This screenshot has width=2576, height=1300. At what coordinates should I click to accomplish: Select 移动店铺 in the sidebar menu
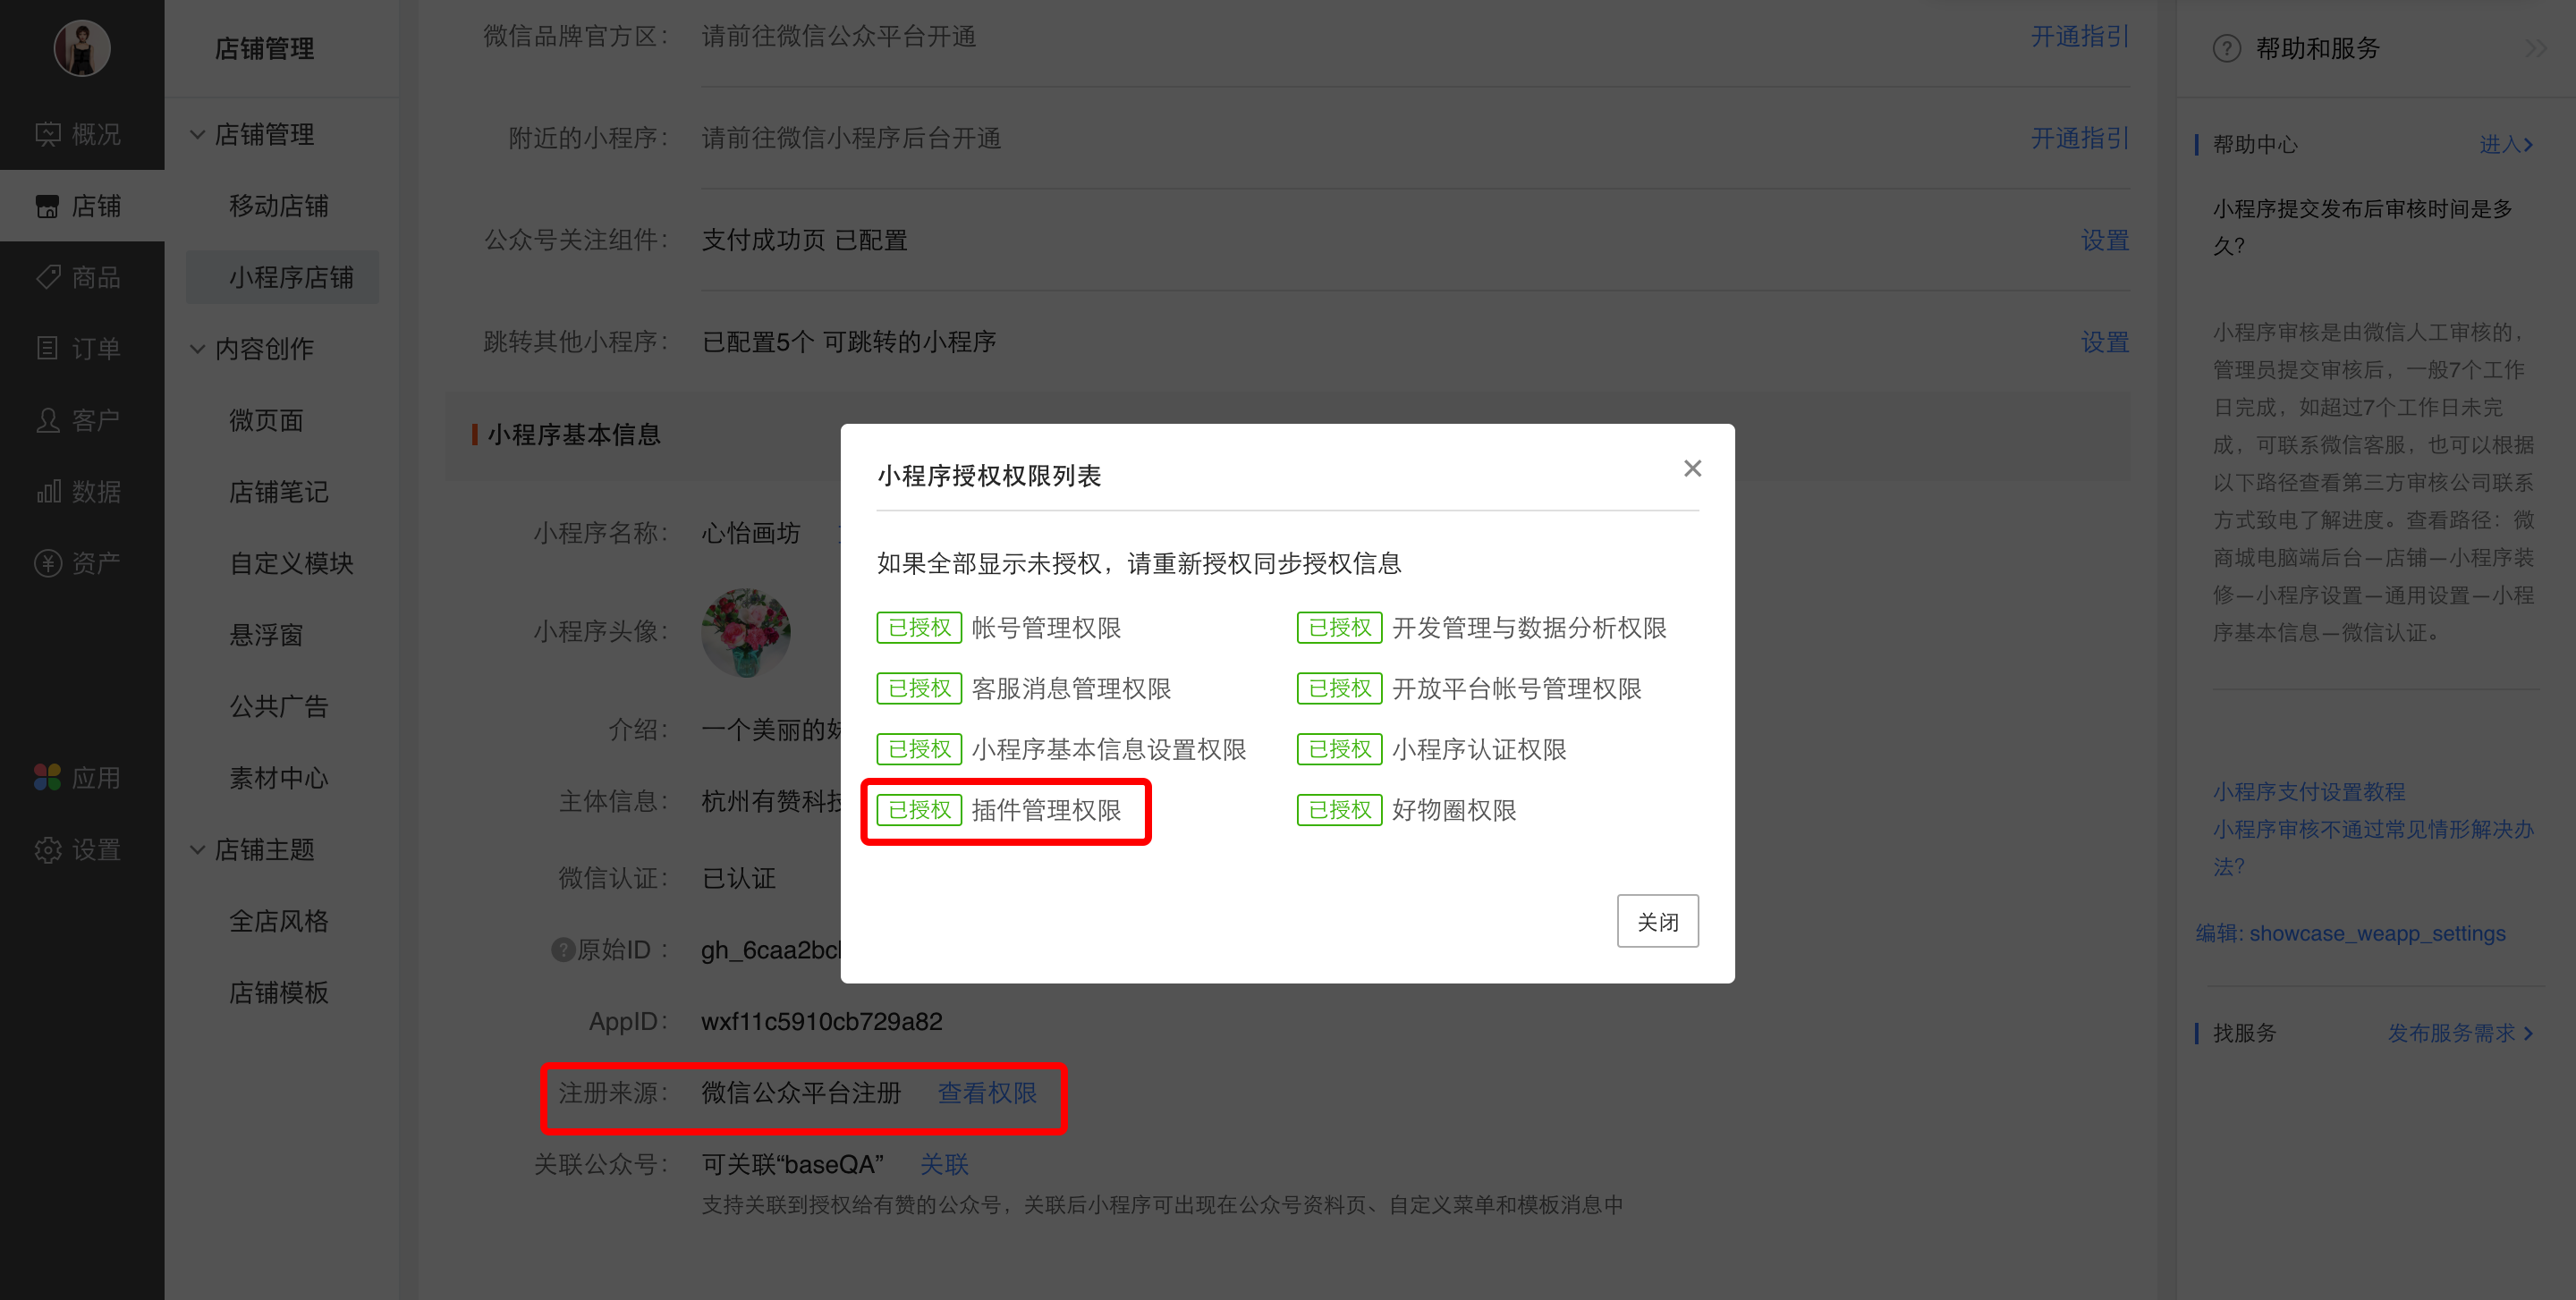pyautogui.click(x=270, y=204)
